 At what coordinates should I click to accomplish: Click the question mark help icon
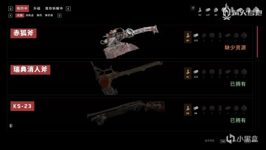pos(193,8)
